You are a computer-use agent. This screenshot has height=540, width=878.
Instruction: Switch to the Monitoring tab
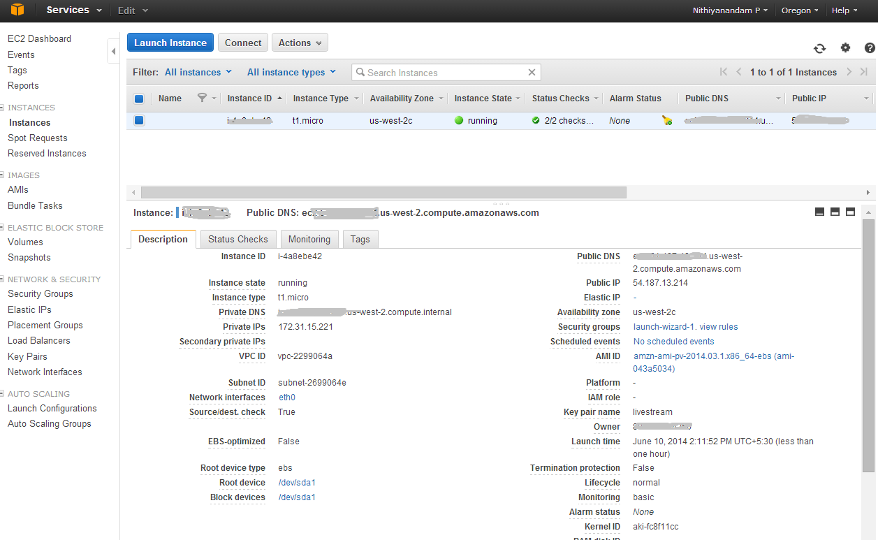[x=309, y=239]
